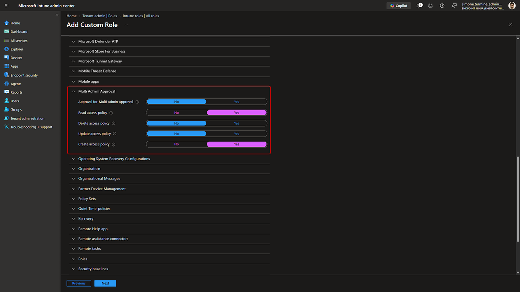Open the app launcher waffle icon
The height and width of the screenshot is (292, 520).
tap(6, 6)
